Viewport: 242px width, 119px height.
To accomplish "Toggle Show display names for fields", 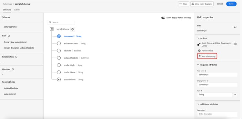I will coord(163,18).
